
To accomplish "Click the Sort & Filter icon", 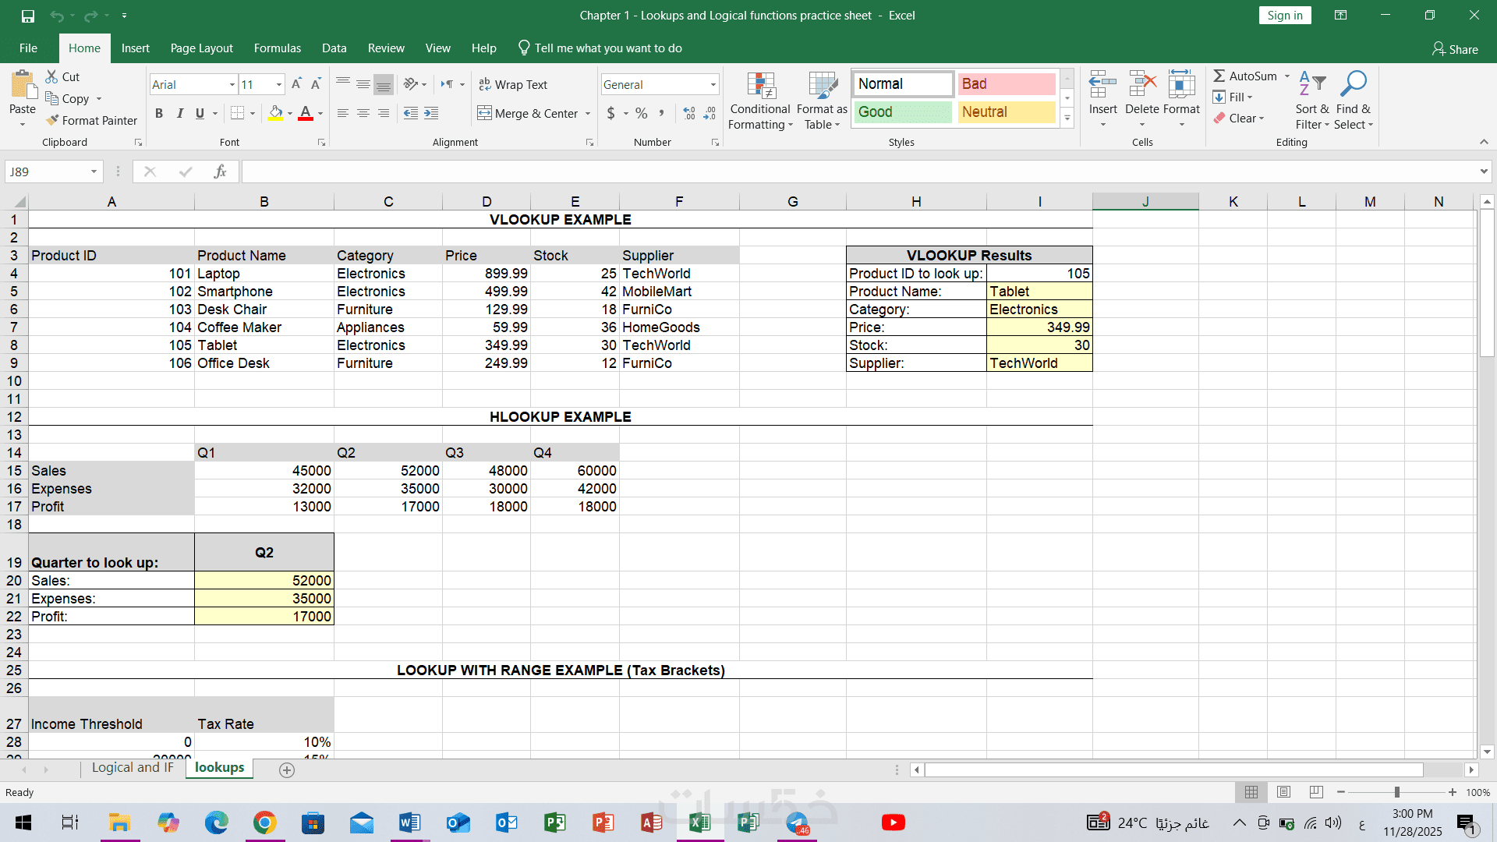I will (1311, 84).
